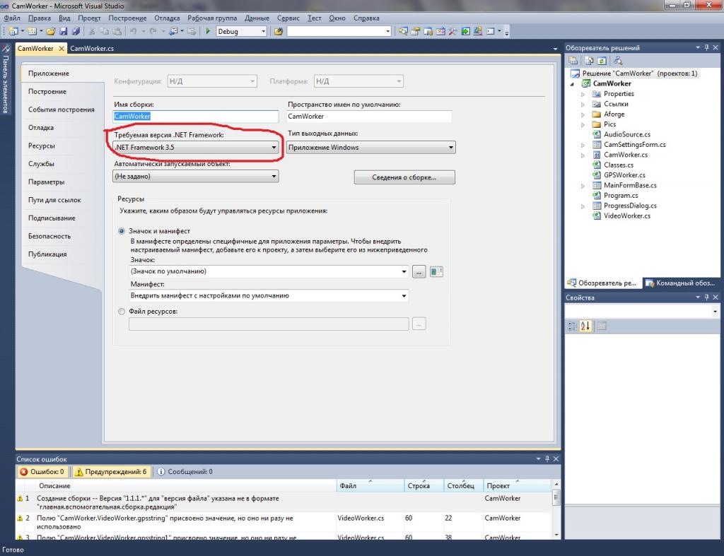This screenshot has width=724, height=556.
Task: Expand the Aforge folder in Solution Explorer
Action: [583, 114]
